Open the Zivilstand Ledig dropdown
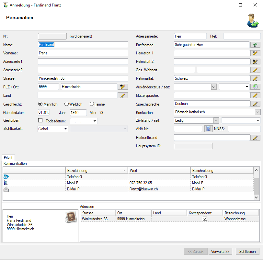 point(216,120)
